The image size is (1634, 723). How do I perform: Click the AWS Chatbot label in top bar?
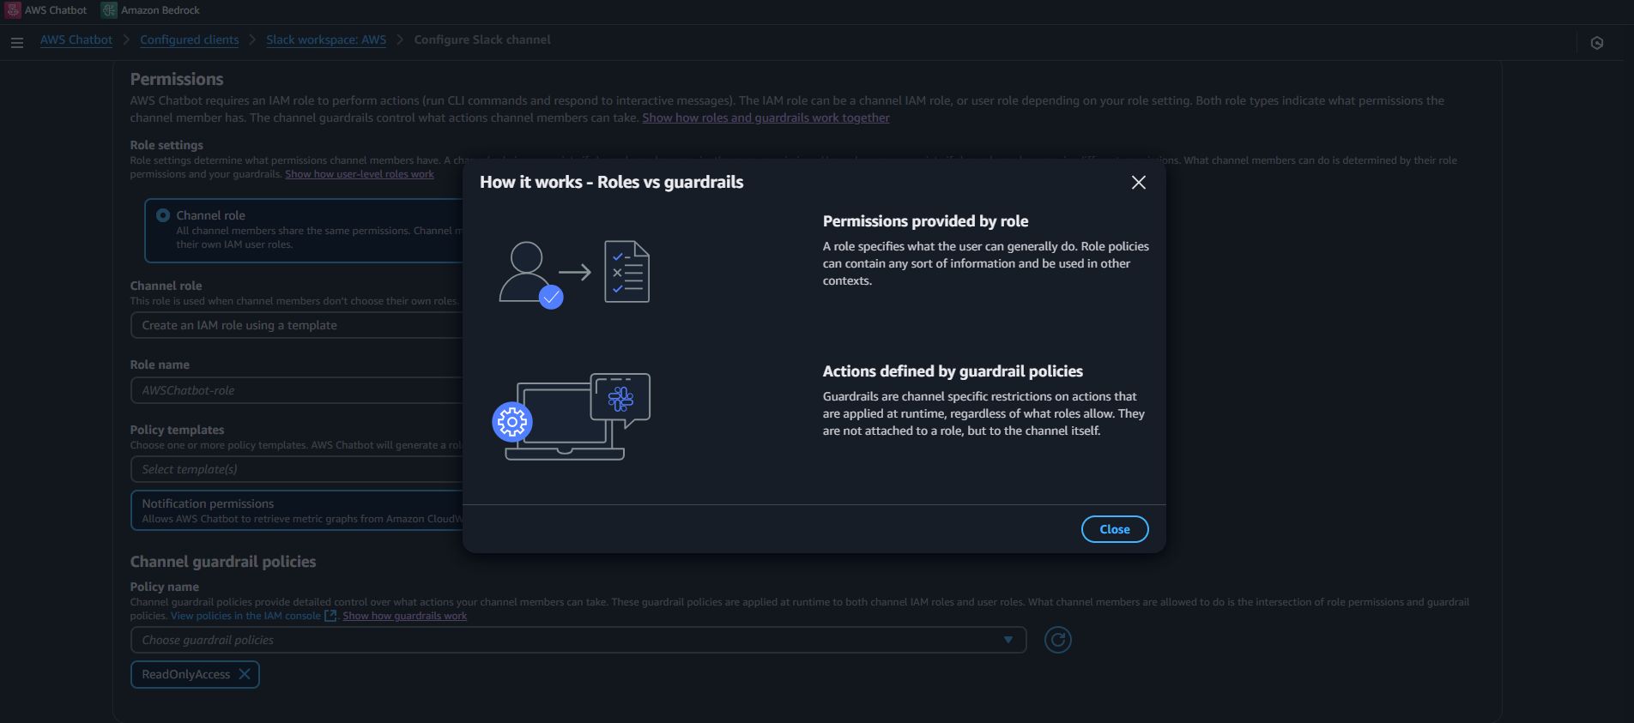click(56, 10)
